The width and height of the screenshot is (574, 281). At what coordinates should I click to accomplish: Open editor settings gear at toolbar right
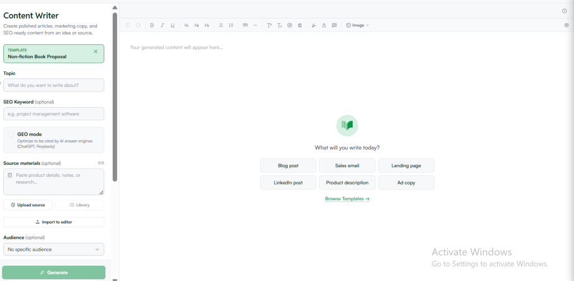tap(566, 25)
